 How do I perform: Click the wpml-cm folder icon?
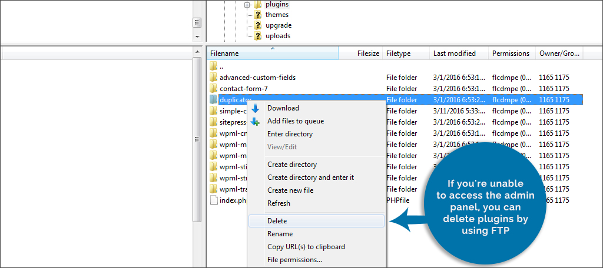[213, 133]
